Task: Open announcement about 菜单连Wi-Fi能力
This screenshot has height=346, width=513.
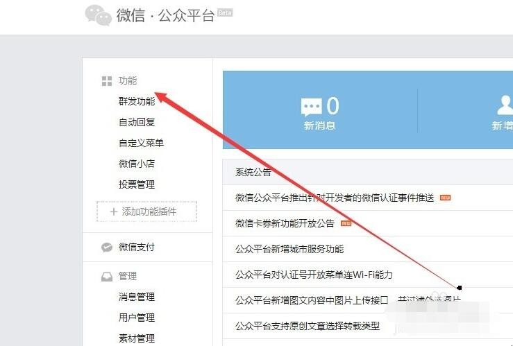Action: 314,275
